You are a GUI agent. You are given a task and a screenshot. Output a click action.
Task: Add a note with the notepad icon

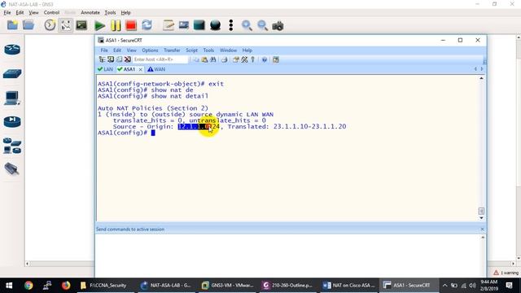tap(169, 25)
